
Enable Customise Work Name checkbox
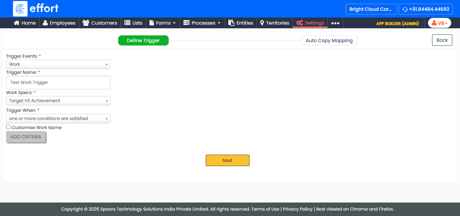(x=8, y=127)
